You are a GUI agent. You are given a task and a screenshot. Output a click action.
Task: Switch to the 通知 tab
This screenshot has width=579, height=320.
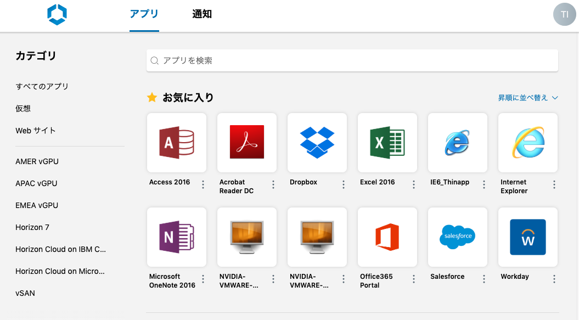pyautogui.click(x=201, y=14)
